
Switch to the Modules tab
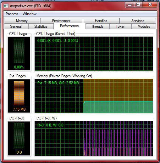[x=144, y=26]
